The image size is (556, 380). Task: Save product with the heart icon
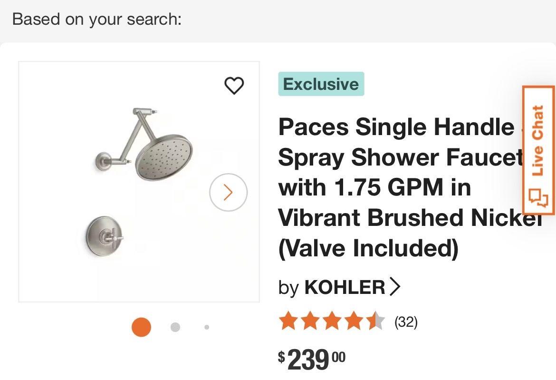pos(234,86)
